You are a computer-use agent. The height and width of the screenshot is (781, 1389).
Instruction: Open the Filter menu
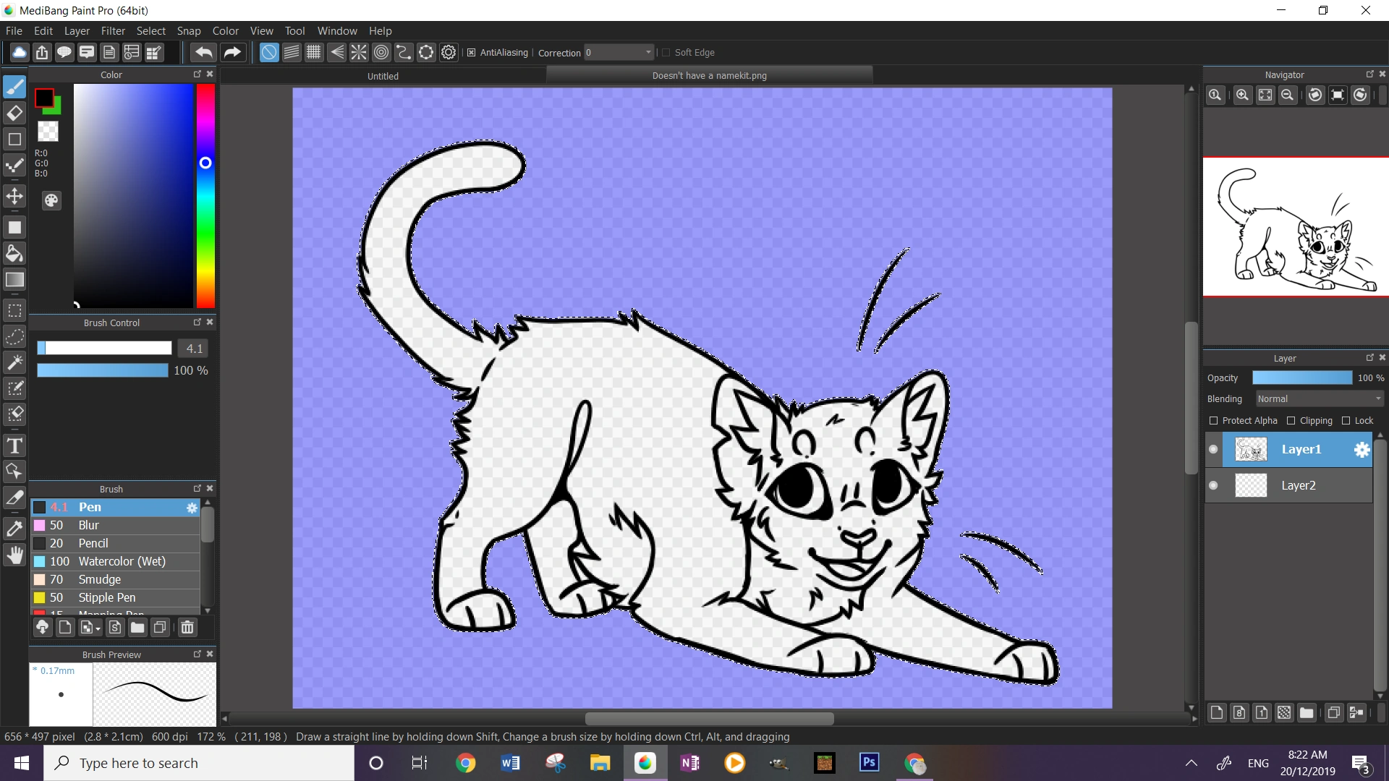pos(113,31)
